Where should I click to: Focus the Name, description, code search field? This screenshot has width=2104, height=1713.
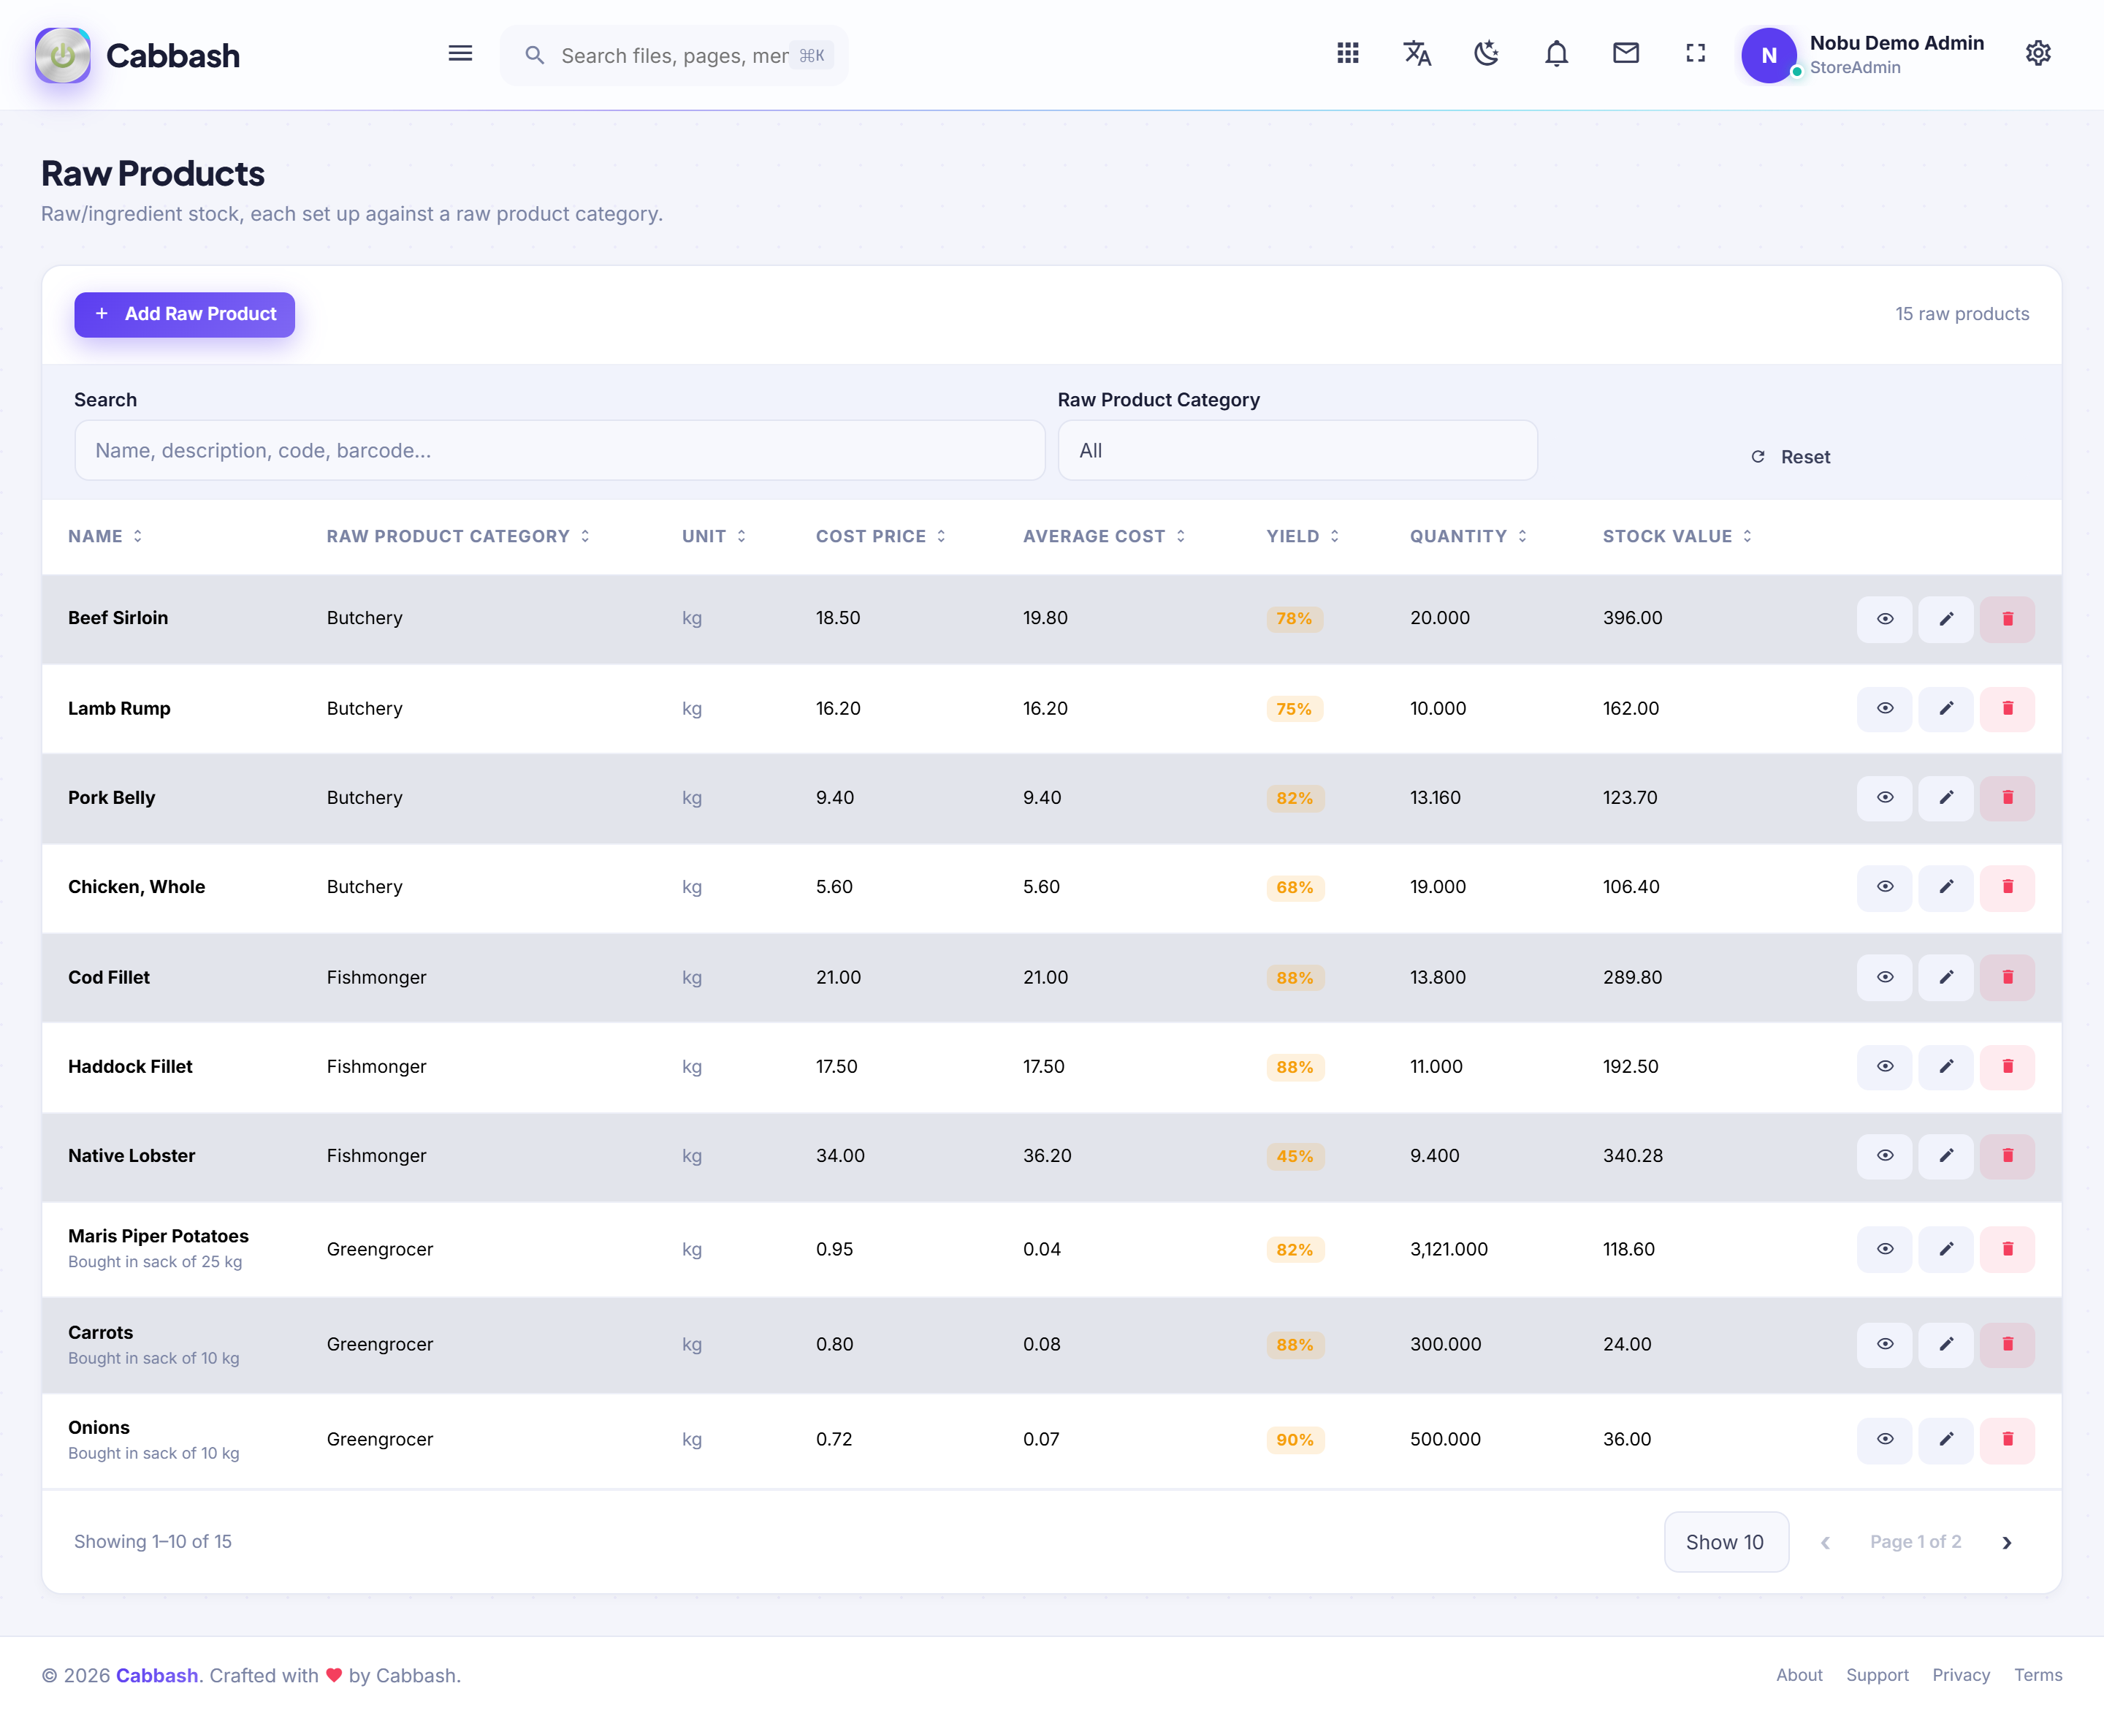click(x=560, y=451)
